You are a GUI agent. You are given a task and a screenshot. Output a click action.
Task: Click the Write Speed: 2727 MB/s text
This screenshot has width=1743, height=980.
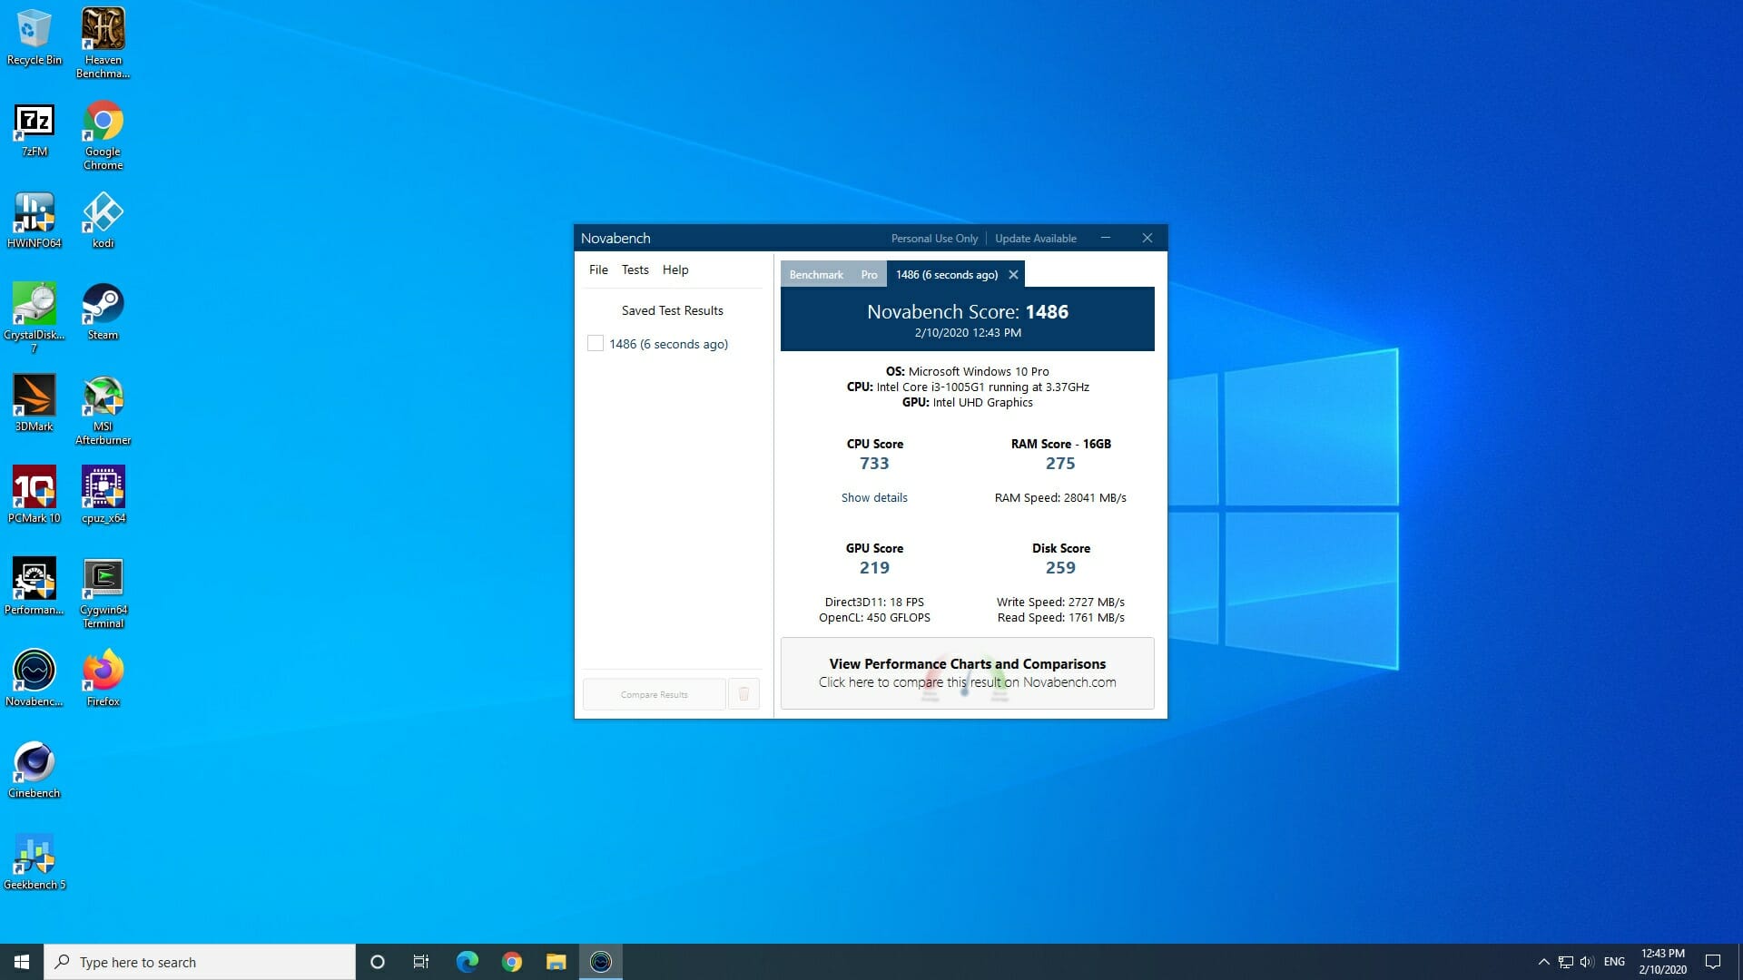click(x=1060, y=602)
